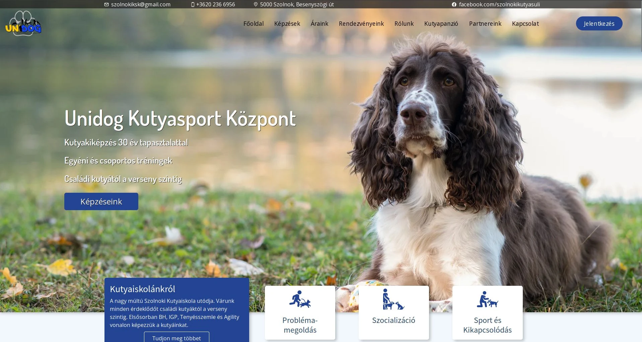The height and width of the screenshot is (342, 642).
Task: Click the location pin icon
Action: click(x=256, y=5)
